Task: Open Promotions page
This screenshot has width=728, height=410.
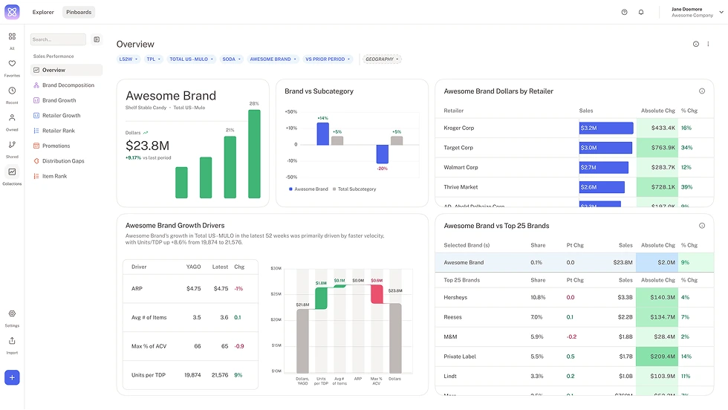Action: tap(66, 146)
